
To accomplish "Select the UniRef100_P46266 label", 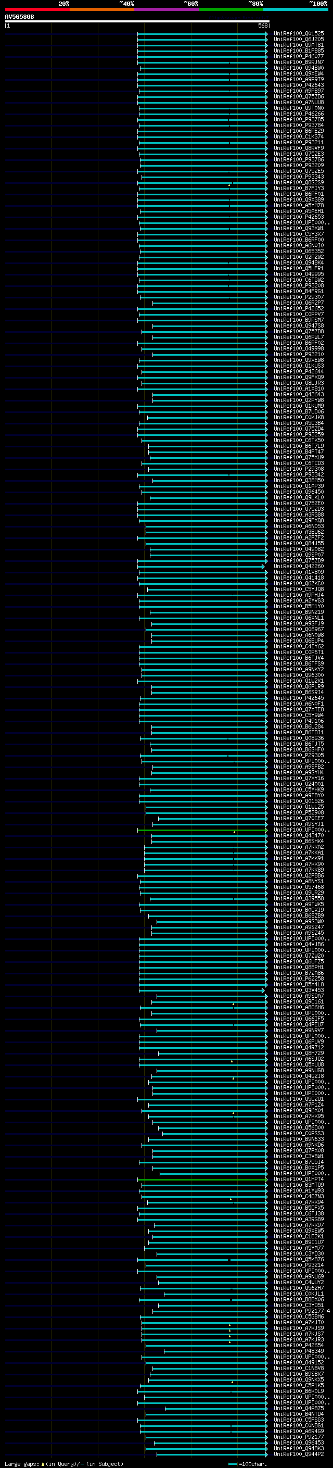I will click(299, 114).
